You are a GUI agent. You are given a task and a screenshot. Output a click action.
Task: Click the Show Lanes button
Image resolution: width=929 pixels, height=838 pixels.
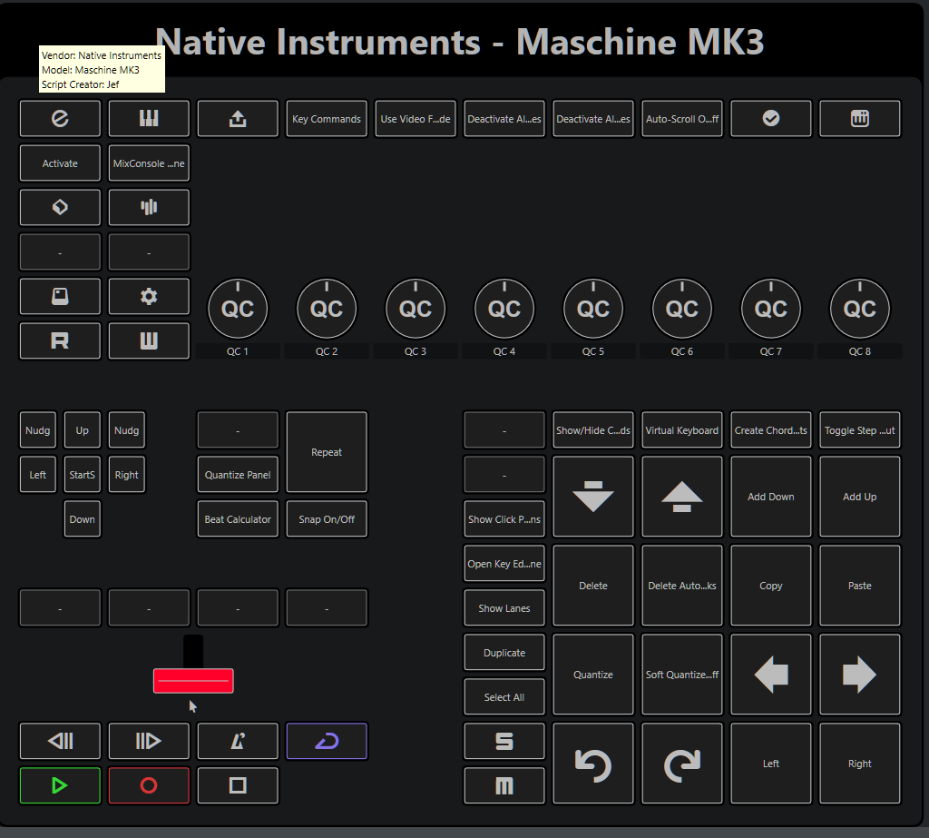pos(504,608)
